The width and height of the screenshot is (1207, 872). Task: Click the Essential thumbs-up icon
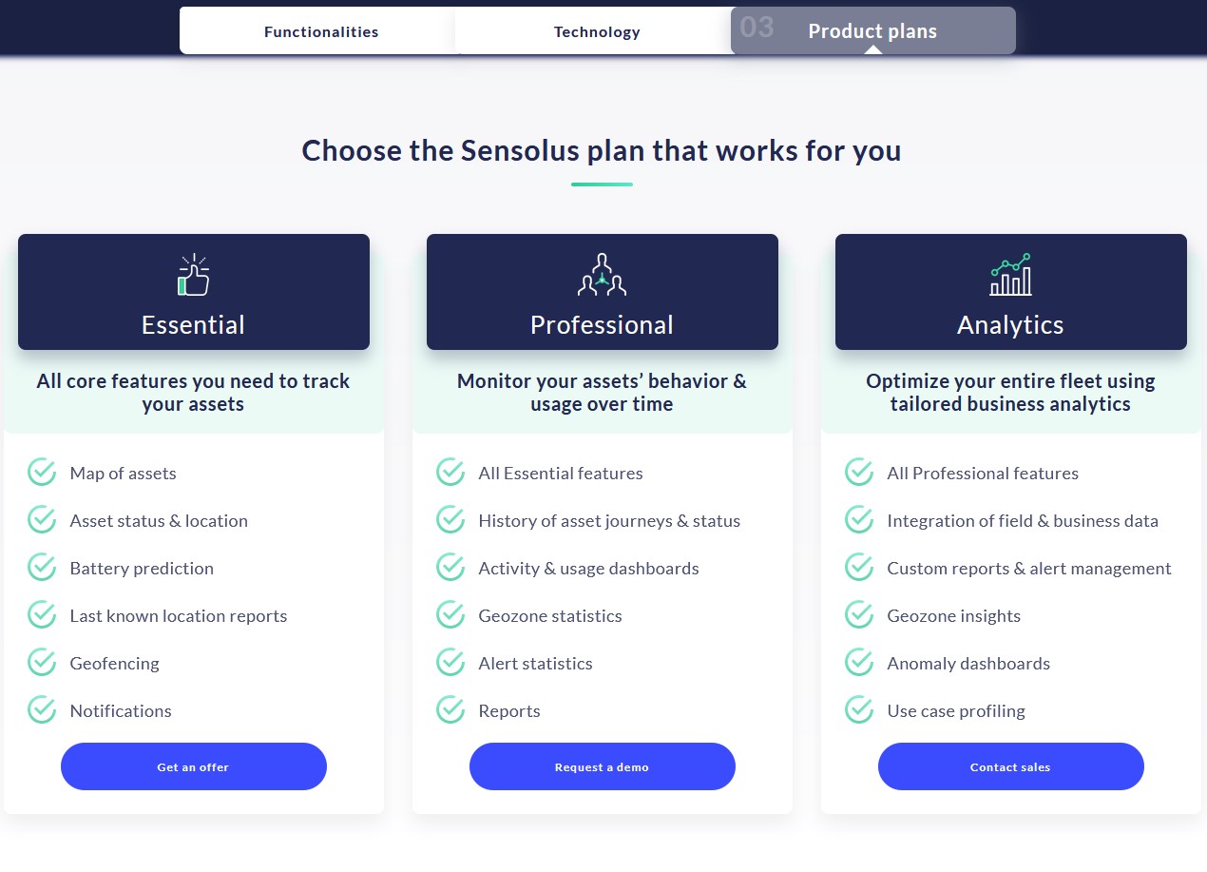[194, 275]
